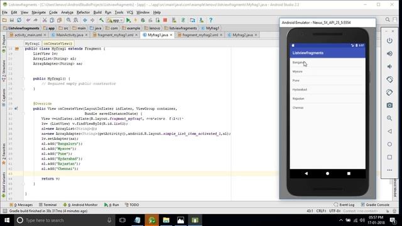The height and width of the screenshot is (226, 402).
Task: Toggle the TODO tool window
Action: tap(132, 205)
